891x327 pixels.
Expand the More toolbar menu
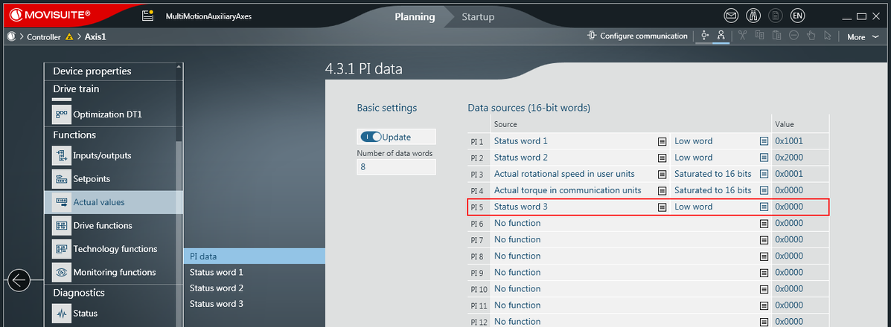(x=863, y=36)
